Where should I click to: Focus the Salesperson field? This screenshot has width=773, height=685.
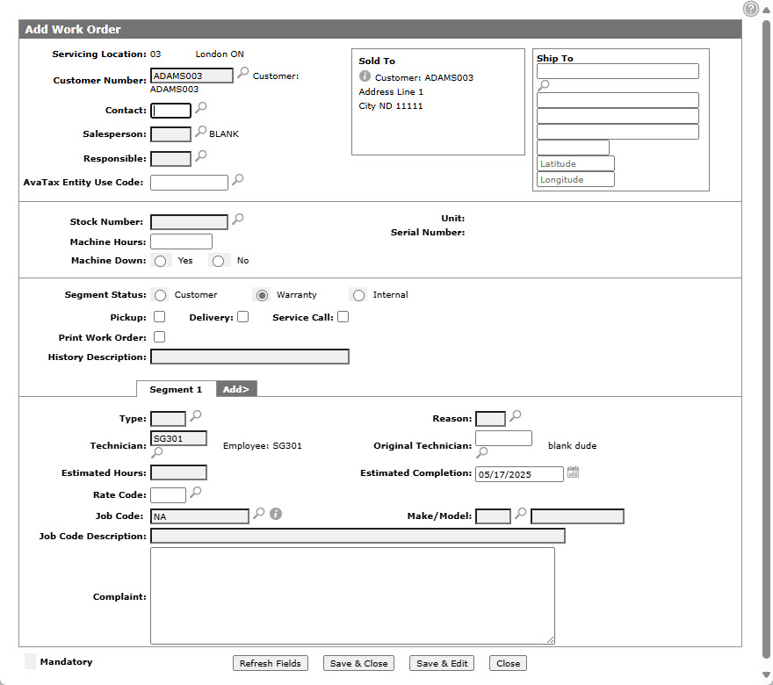coord(170,134)
